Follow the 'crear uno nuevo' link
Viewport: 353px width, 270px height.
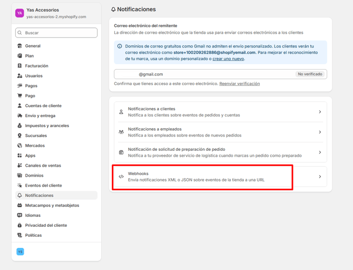228,59
